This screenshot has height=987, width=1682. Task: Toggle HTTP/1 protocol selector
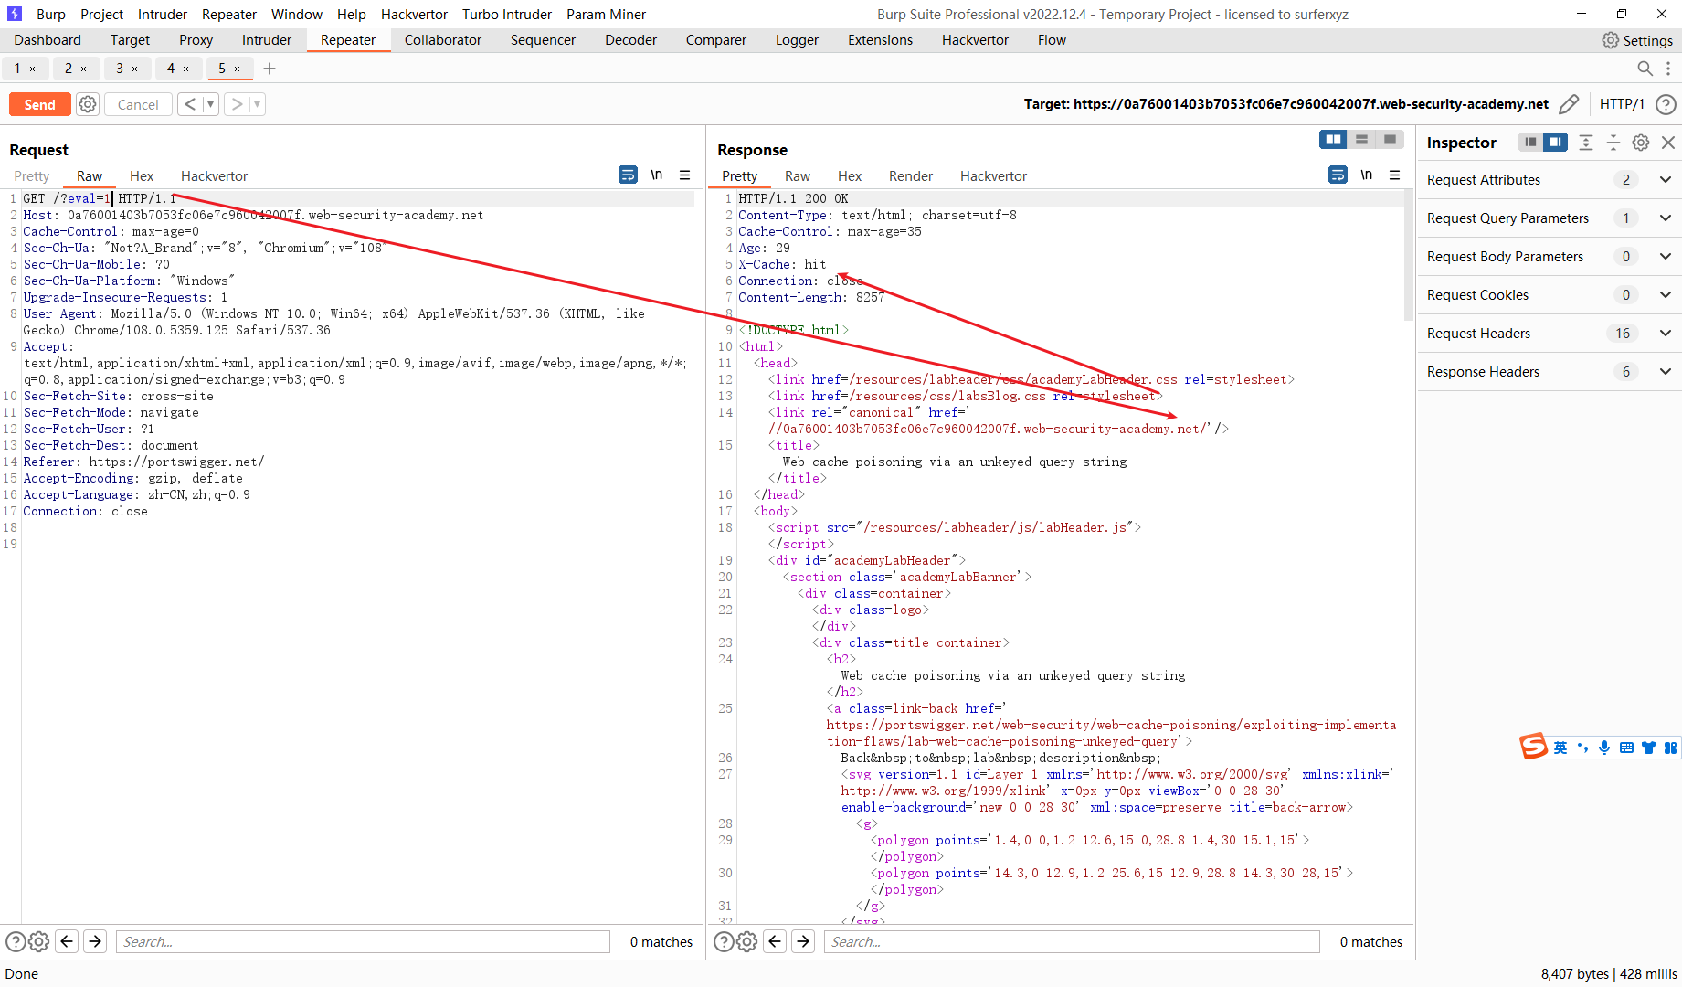1622,104
